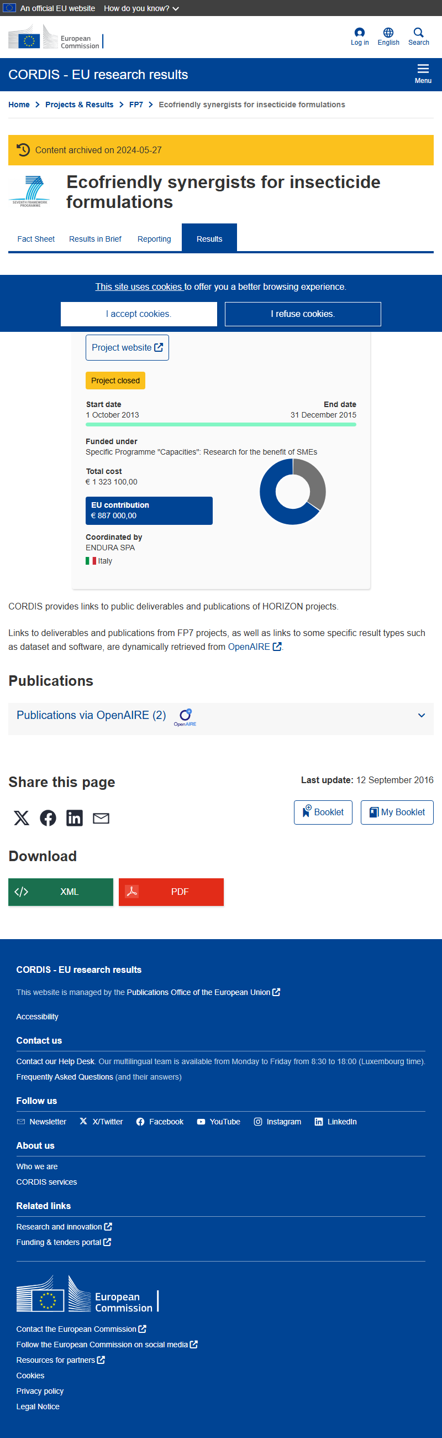Image resolution: width=442 pixels, height=1438 pixels.
Task: Open Instagram footer link
Action: (x=277, y=1122)
